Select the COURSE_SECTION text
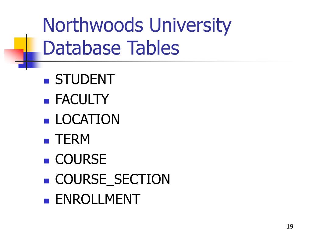 tap(112, 179)
